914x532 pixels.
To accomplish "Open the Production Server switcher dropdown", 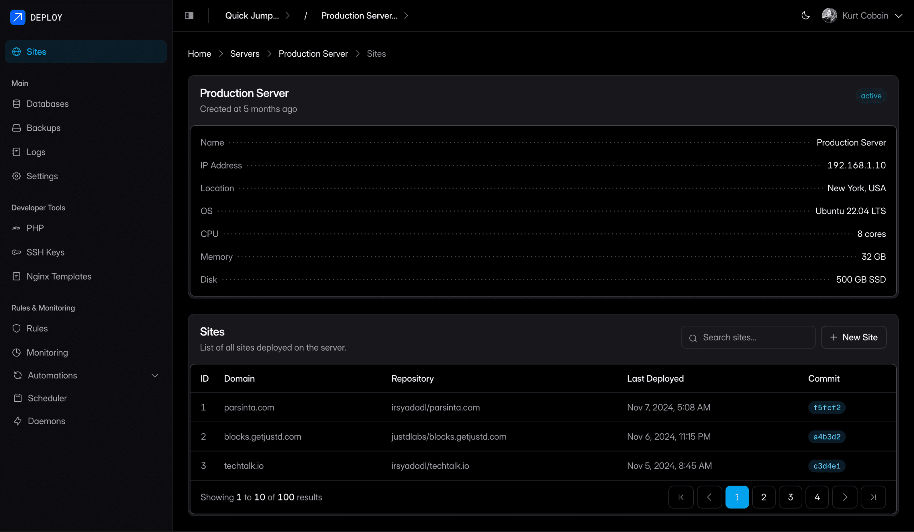I will tap(364, 16).
